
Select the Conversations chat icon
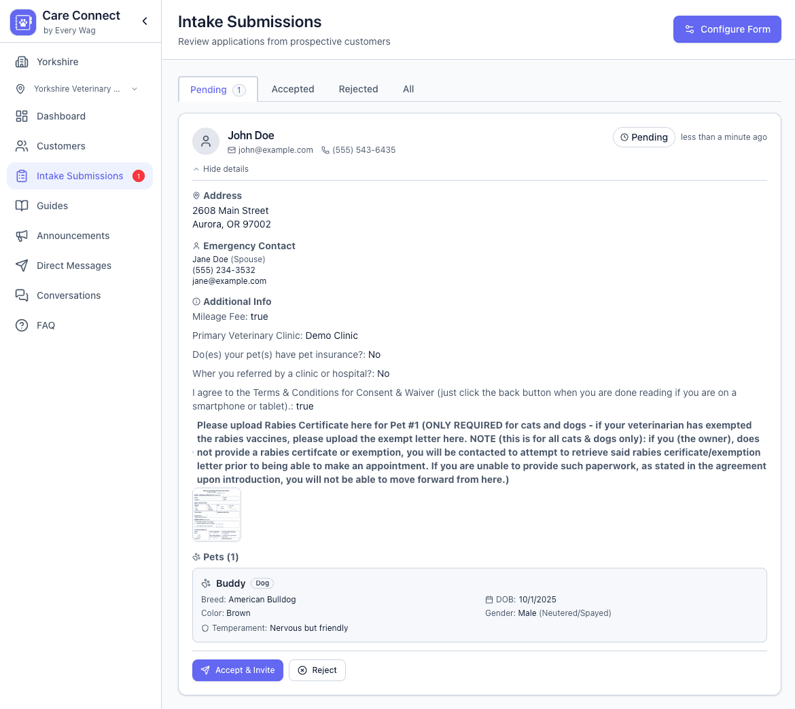20,295
